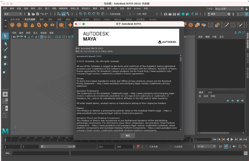Open the snap options small arrow
Screen dimensions: 249x161
point(107,14)
